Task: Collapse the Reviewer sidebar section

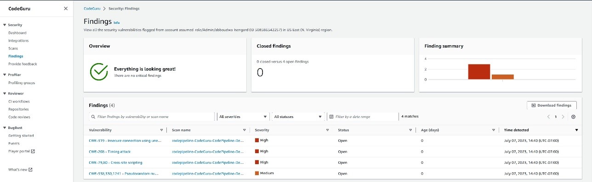Action: pyautogui.click(x=5, y=93)
